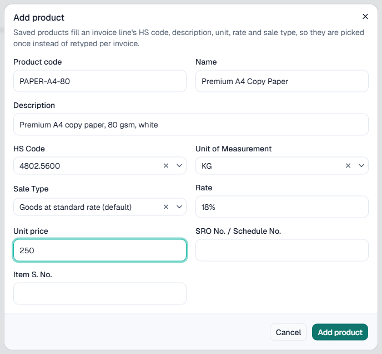
Task: Click the Add product dialog title
Action: coord(39,18)
